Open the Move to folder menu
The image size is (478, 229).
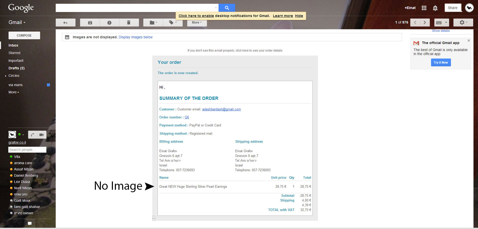153,23
